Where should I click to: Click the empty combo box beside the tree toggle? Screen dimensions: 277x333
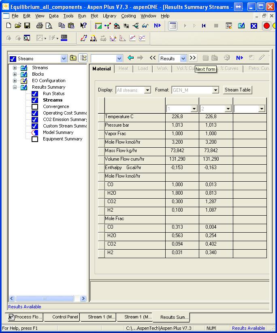106,58
